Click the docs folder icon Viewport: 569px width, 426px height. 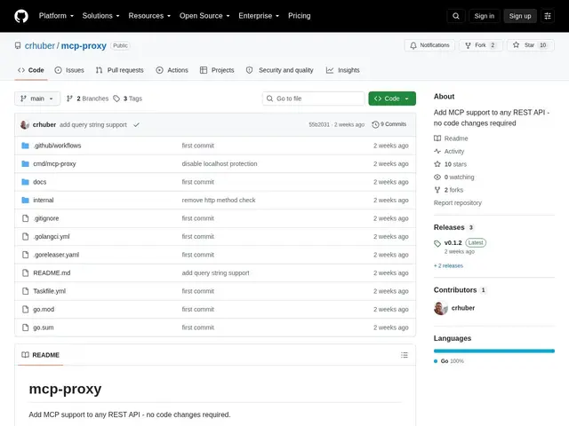coord(25,182)
